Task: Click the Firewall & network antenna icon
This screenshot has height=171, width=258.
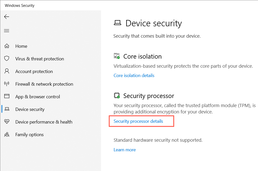Action: tap(7, 84)
